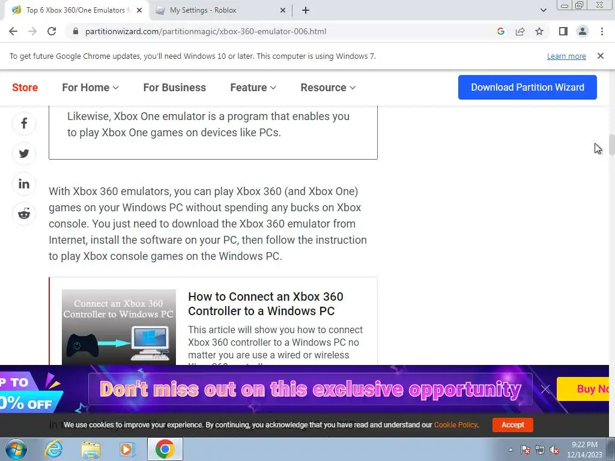Click the "Don't miss out on this exclusive opportunity" banner
Screen dimensions: 615x461
tap(311, 389)
